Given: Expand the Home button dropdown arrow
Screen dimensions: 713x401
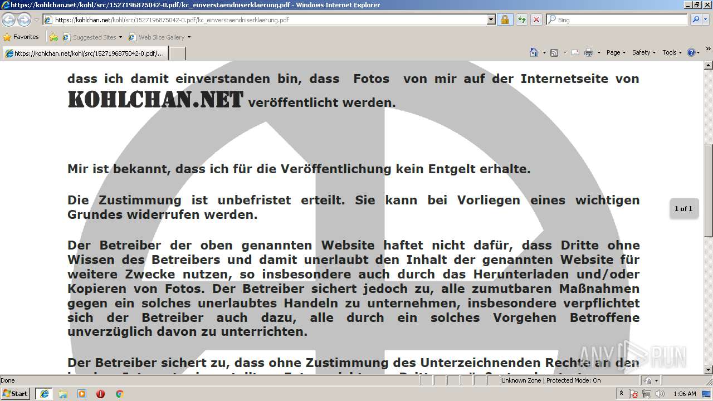Looking at the screenshot, I should [544, 52].
